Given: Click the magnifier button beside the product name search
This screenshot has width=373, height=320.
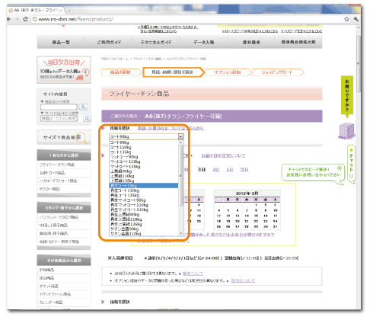Looking at the screenshot, I should (x=83, y=107).
